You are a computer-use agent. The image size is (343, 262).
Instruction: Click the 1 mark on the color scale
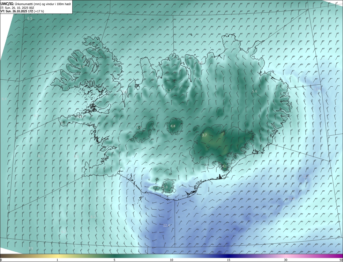[x=57, y=260]
